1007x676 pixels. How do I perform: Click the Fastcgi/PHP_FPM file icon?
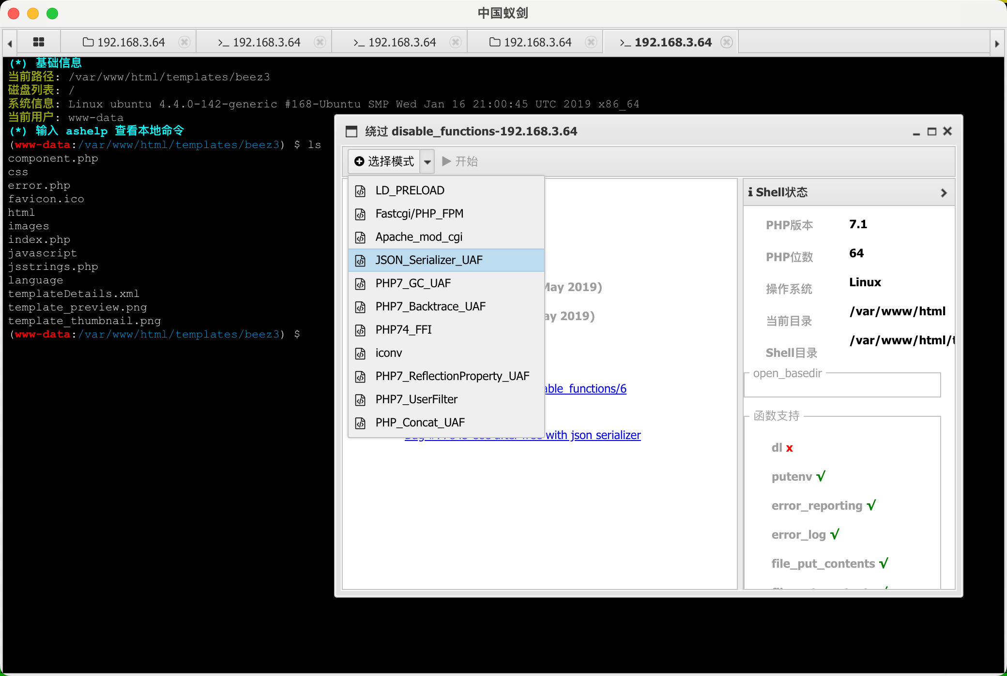pos(361,214)
